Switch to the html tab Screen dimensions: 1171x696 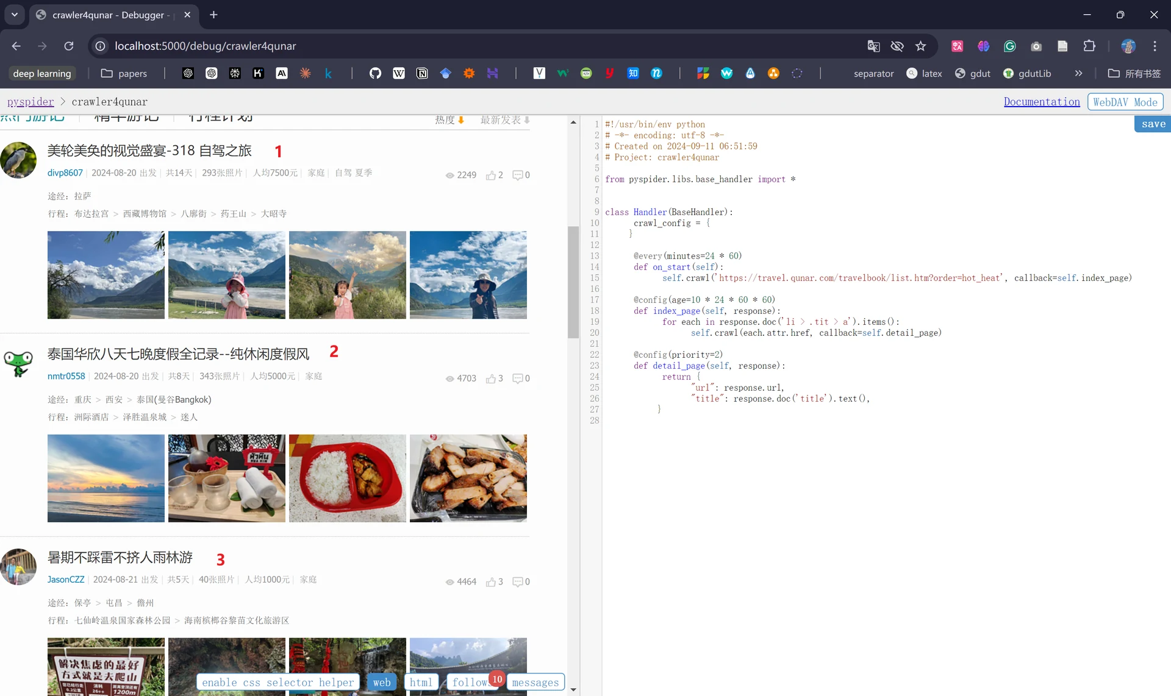click(421, 683)
